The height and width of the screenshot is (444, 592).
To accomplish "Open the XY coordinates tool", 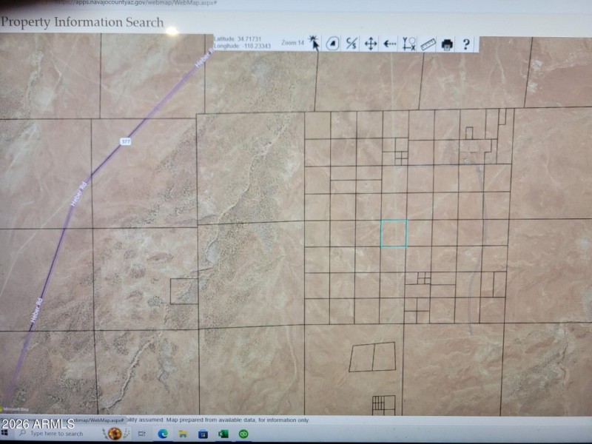I will click(x=409, y=44).
